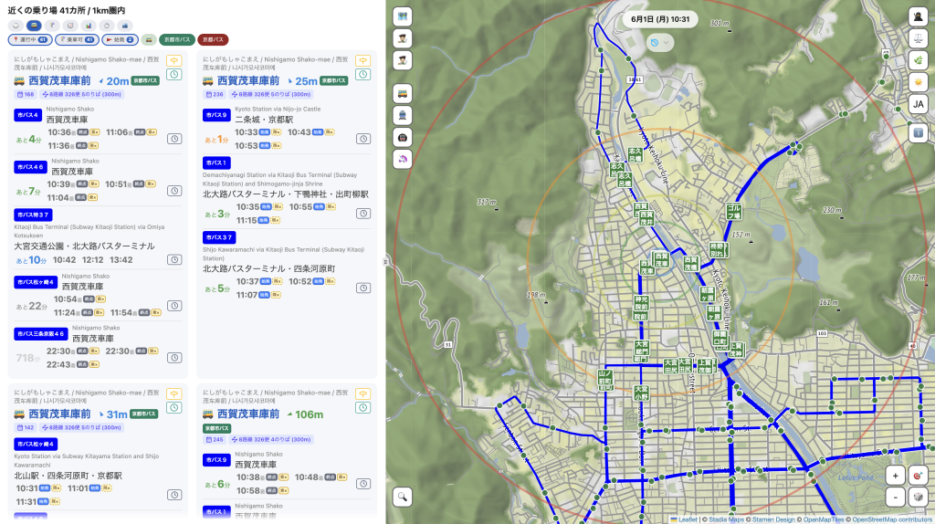Toggle the sun theme button on the map
935x524 pixels.
(x=919, y=81)
